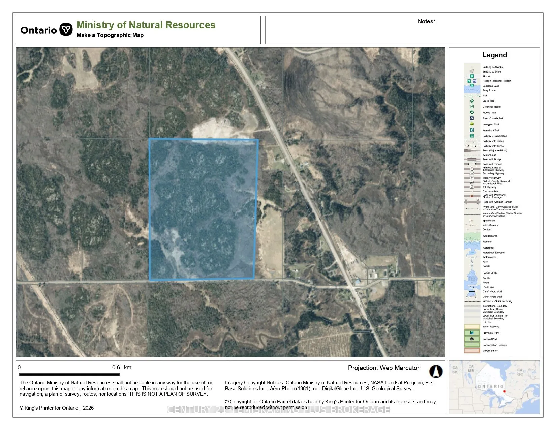Click the Ontario locator inset map
The image size is (556, 430).
tap(494, 387)
